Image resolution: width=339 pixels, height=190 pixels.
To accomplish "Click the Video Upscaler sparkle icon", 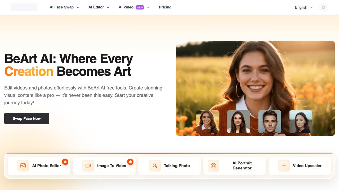I will point(284,166).
